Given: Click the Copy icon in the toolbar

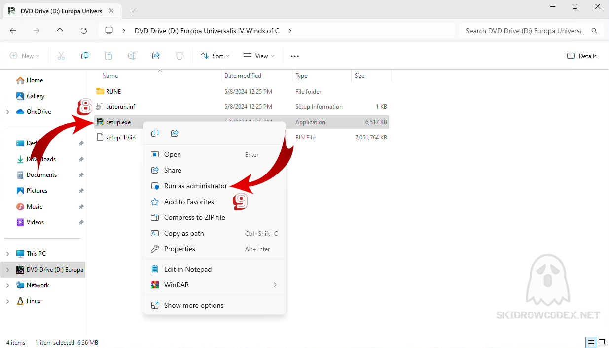Looking at the screenshot, I should tap(85, 56).
